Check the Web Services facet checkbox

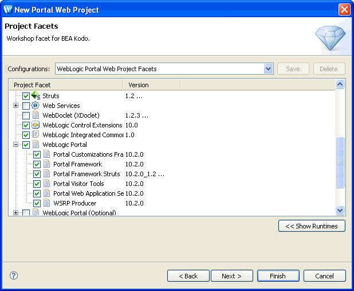pyautogui.click(x=26, y=106)
